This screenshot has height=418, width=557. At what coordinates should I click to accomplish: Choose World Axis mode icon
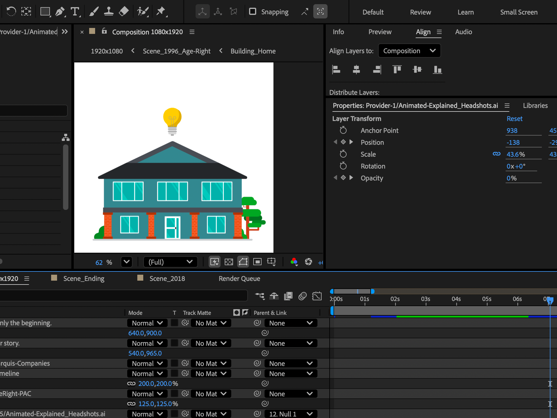(218, 12)
